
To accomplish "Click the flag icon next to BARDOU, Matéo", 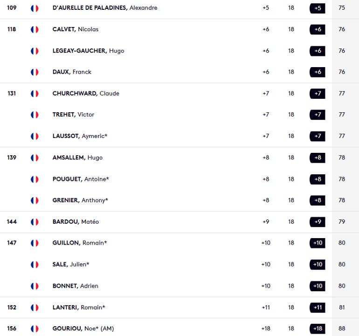I will tap(35, 222).
